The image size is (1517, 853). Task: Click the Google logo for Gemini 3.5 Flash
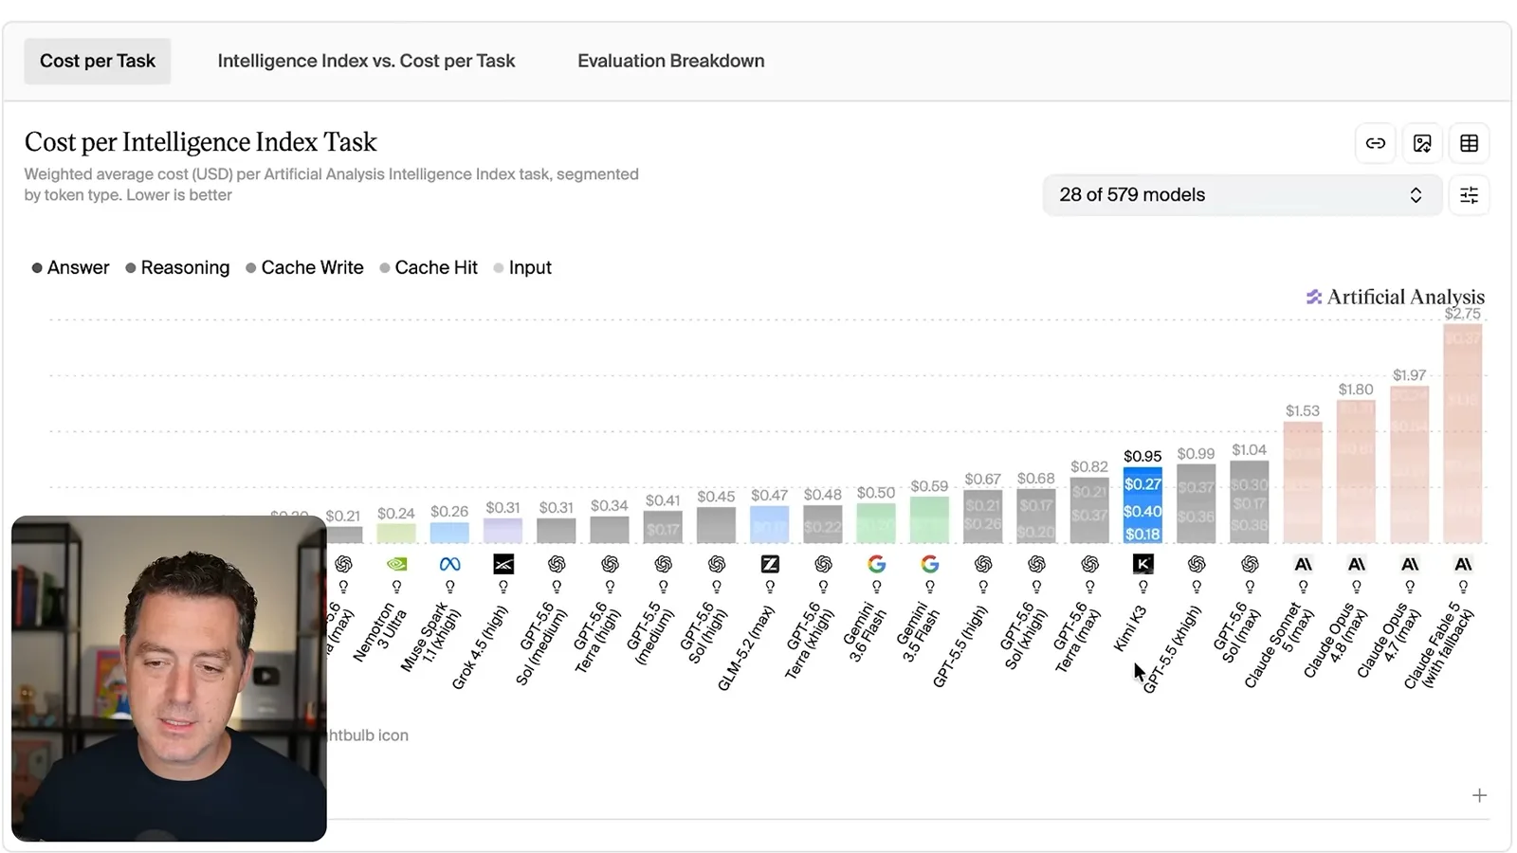point(930,564)
